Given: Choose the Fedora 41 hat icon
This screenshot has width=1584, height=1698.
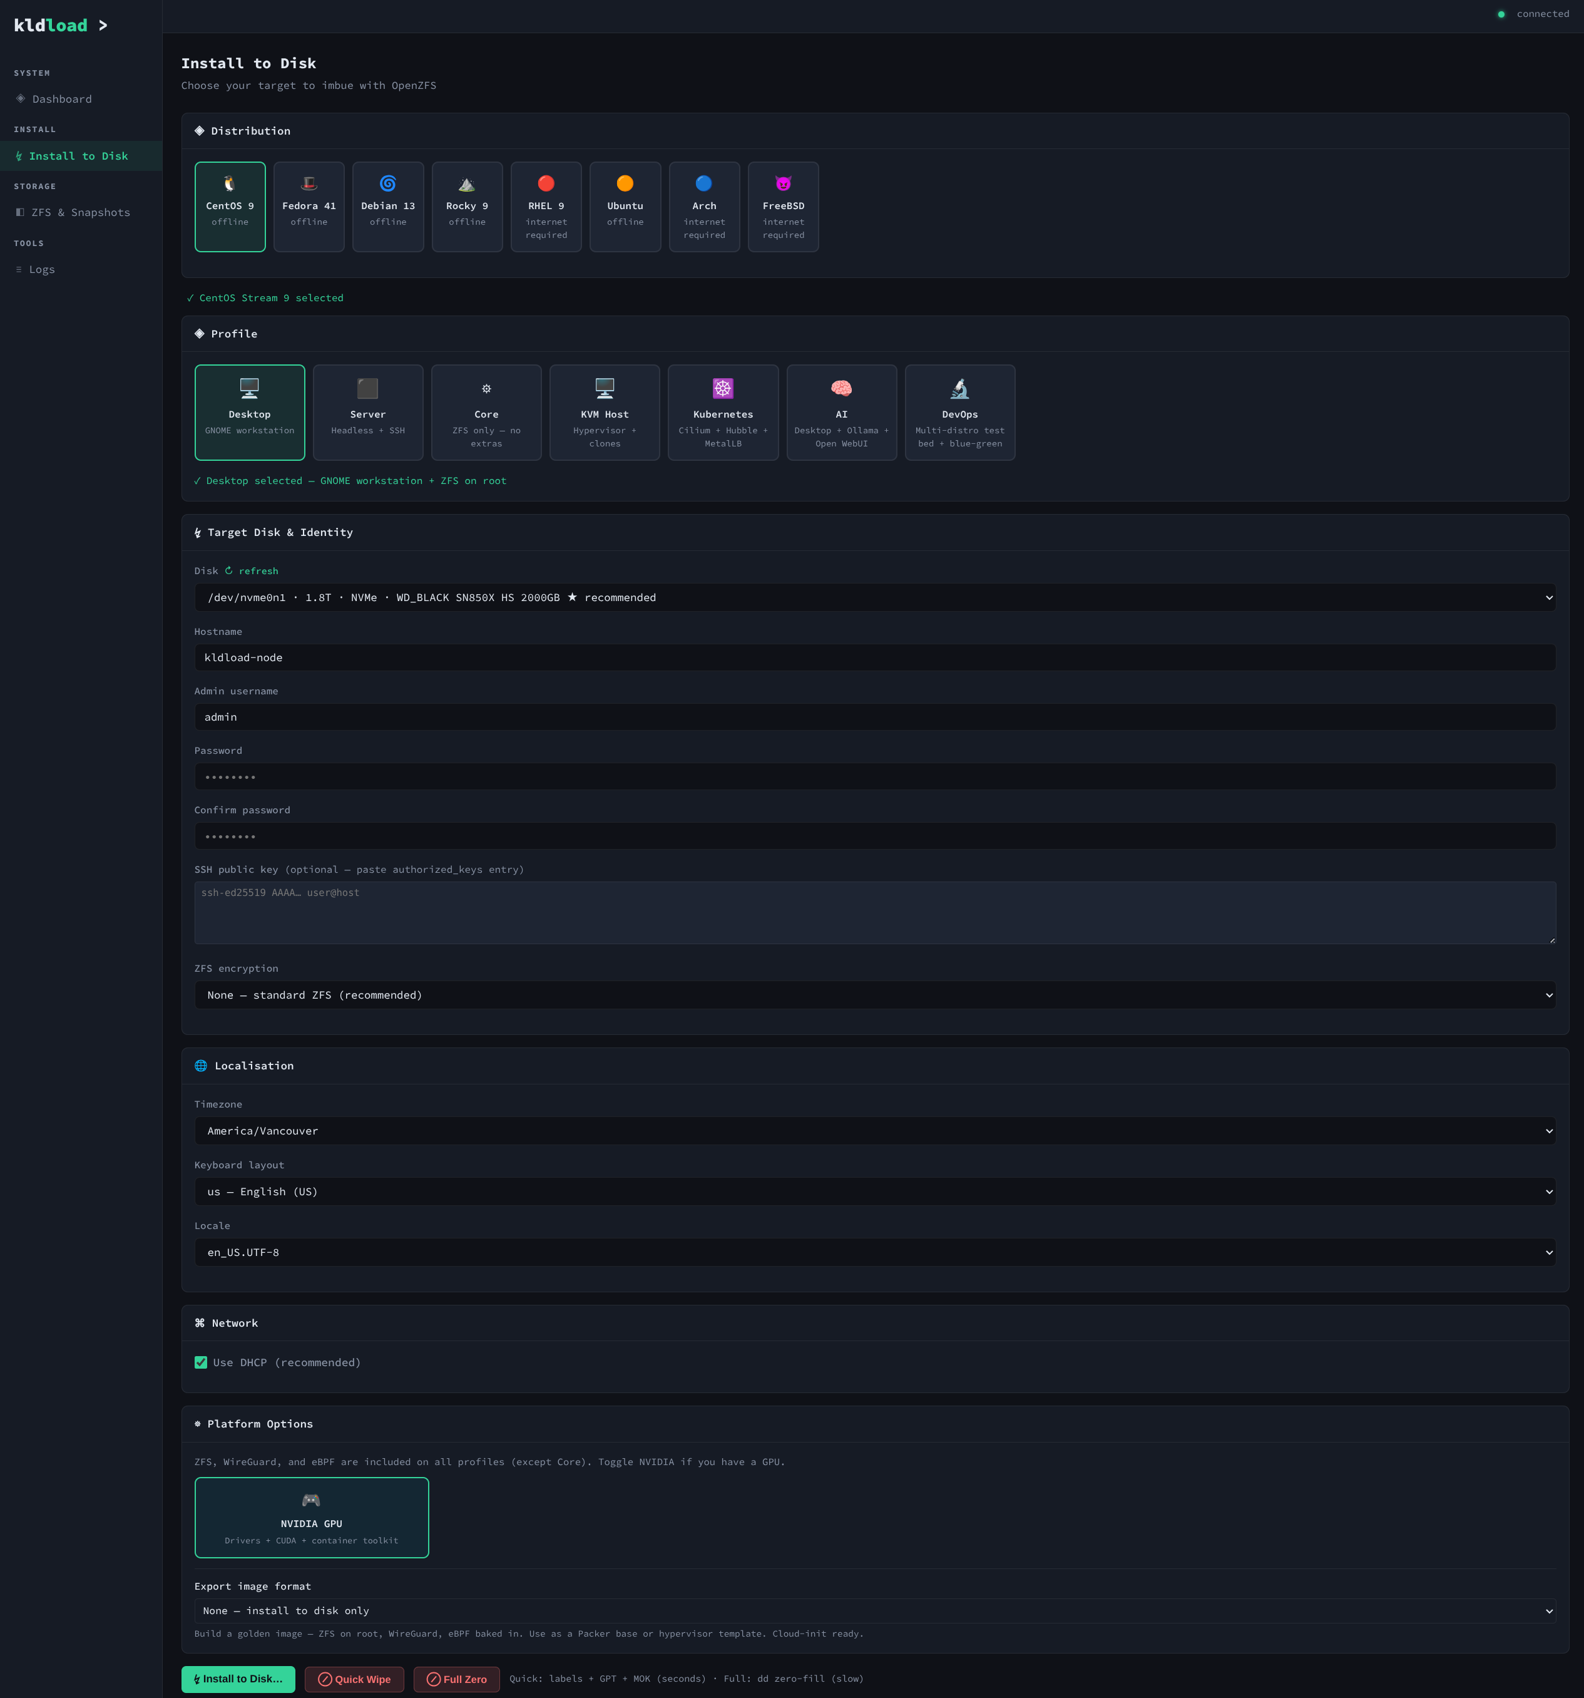Looking at the screenshot, I should click(x=309, y=183).
